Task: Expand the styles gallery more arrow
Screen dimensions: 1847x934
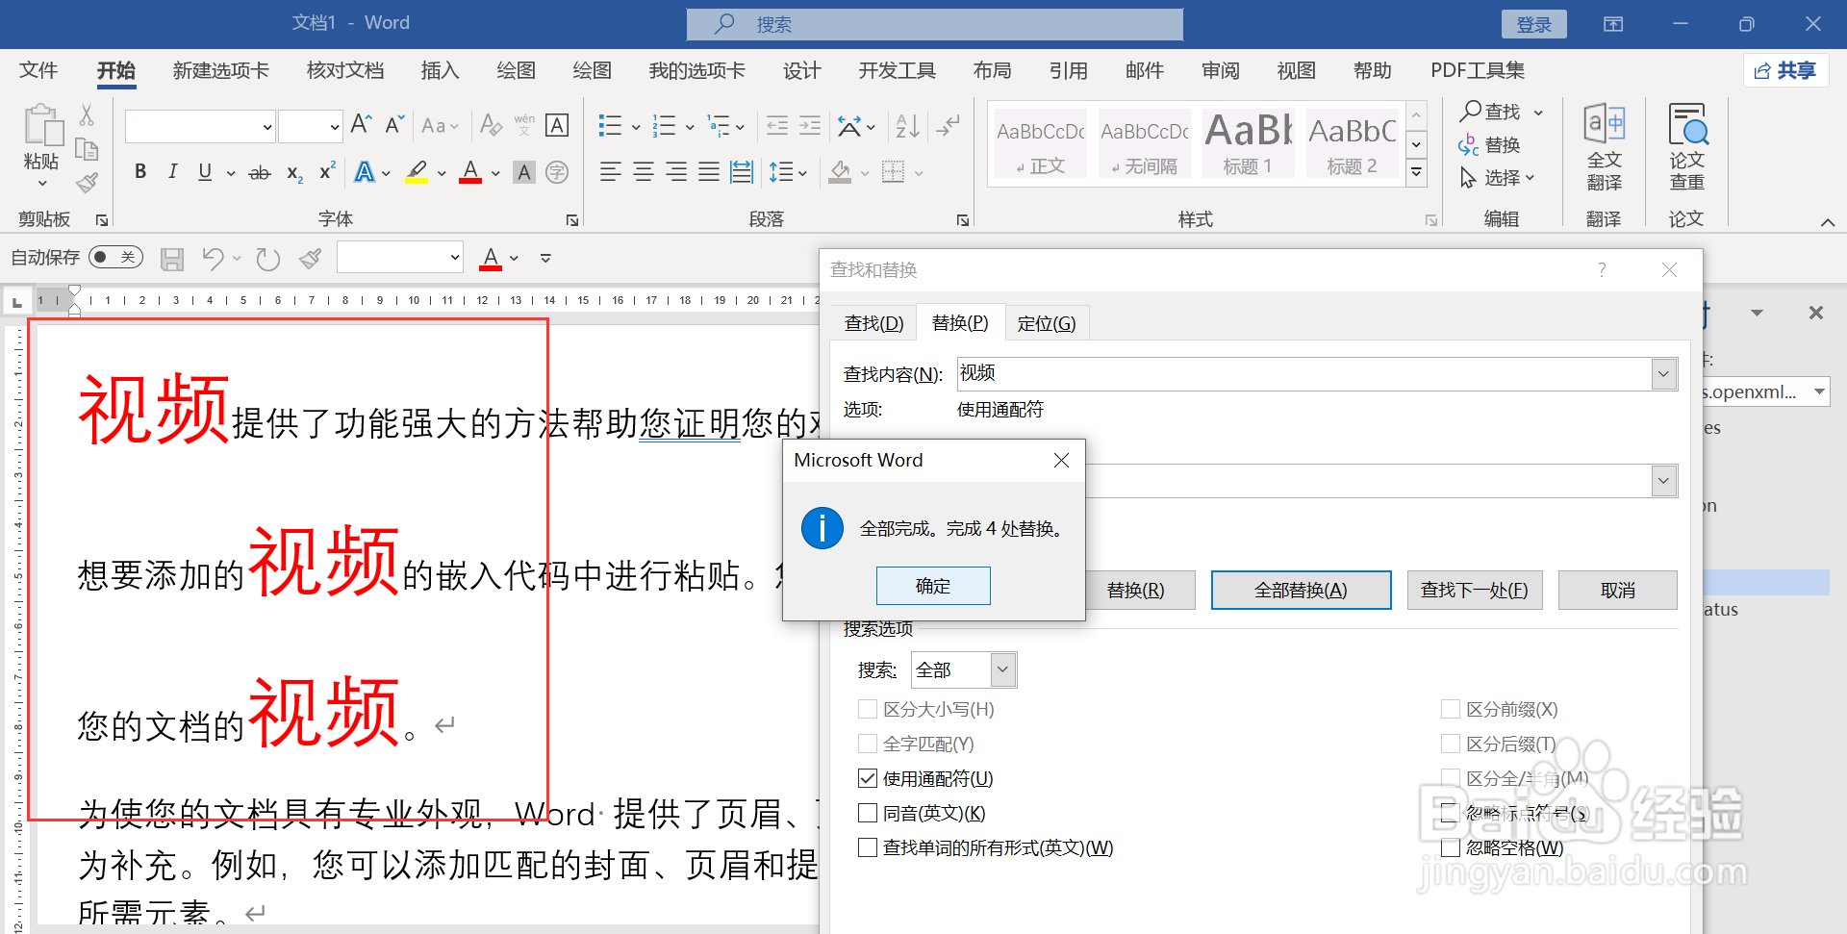Action: point(1416,173)
